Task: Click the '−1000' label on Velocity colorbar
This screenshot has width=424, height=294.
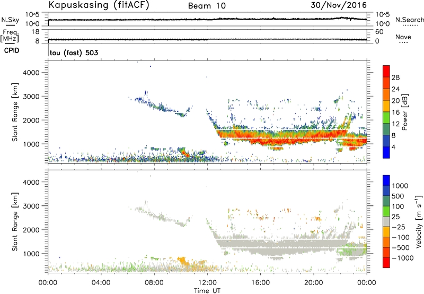Action: click(x=403, y=258)
